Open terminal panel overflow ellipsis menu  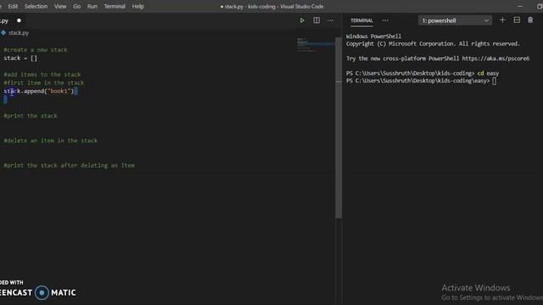point(385,20)
